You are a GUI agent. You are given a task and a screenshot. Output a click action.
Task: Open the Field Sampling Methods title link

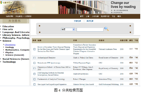point(51,74)
